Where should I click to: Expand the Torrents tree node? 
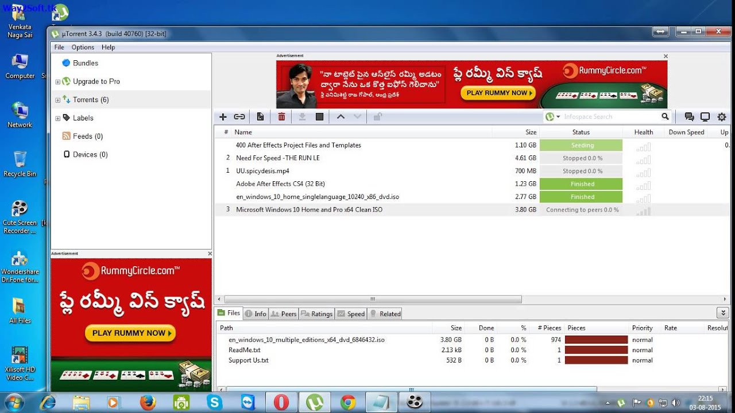click(57, 100)
